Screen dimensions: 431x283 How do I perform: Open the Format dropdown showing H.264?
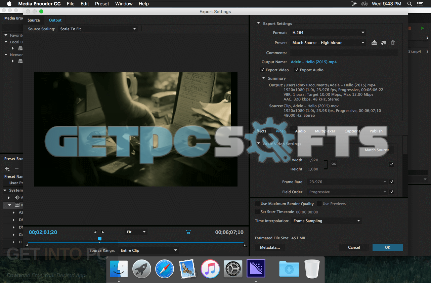(328, 33)
